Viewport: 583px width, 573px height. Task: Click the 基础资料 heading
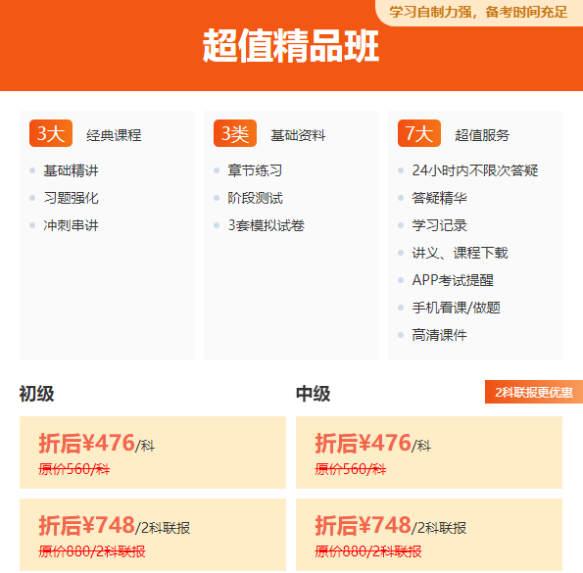tap(298, 135)
